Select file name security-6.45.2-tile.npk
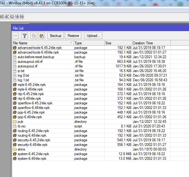The image size is (189, 177). 34,140
